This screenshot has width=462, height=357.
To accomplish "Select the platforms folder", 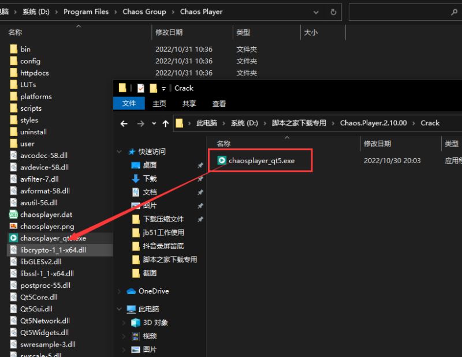I will (x=36, y=96).
